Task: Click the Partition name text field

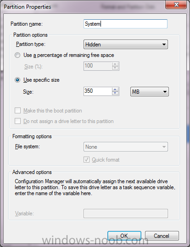Action: pos(125,24)
